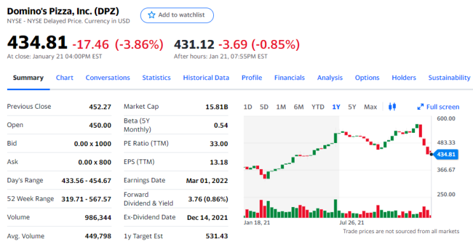Select the 6M chart range
The width and height of the screenshot is (473, 244).
point(299,107)
